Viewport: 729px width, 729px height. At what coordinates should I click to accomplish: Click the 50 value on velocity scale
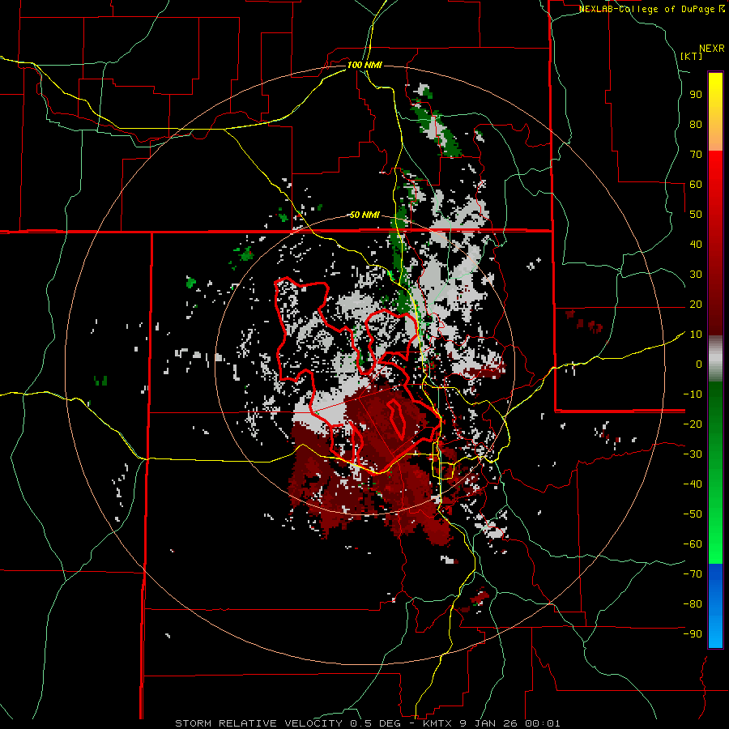pos(696,215)
